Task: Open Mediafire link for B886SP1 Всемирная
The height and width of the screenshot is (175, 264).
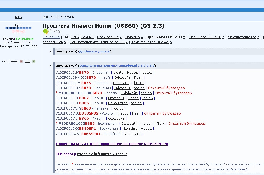Action: pos(130,129)
